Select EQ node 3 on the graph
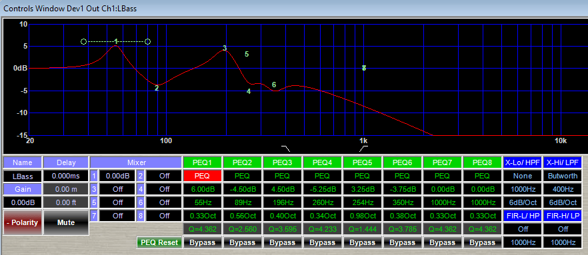Image resolution: width=588 pixels, height=255 pixels. pos(225,48)
